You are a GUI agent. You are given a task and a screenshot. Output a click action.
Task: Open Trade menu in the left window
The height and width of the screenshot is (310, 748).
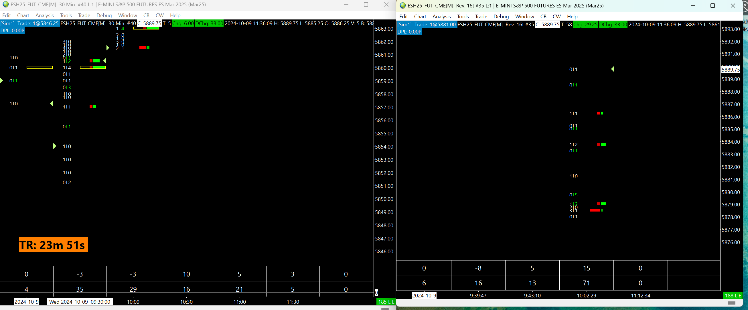point(84,15)
